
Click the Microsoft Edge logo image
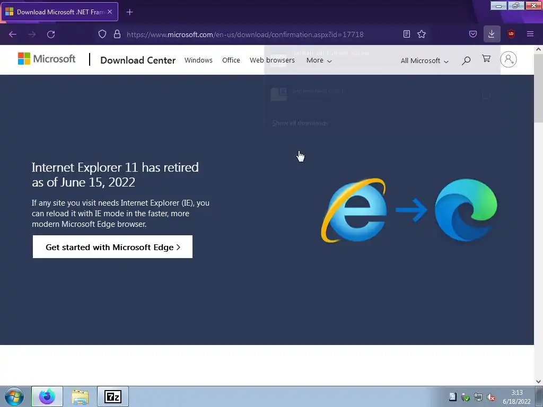click(x=466, y=210)
